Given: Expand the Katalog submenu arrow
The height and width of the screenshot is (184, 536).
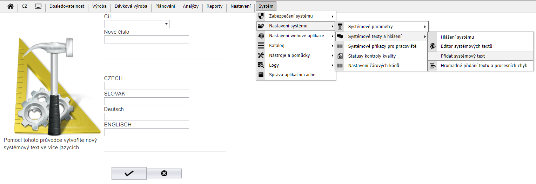Looking at the screenshot, I should coord(332,46).
